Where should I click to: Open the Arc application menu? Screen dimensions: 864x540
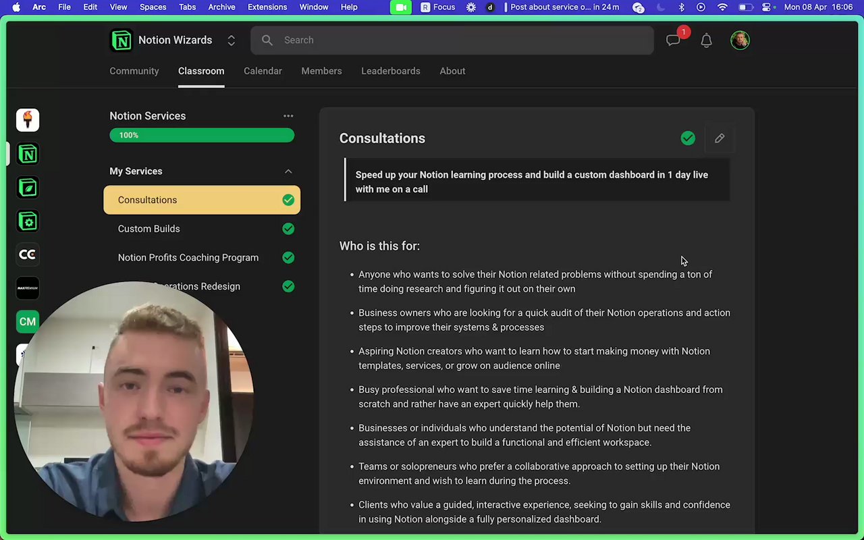tap(39, 7)
